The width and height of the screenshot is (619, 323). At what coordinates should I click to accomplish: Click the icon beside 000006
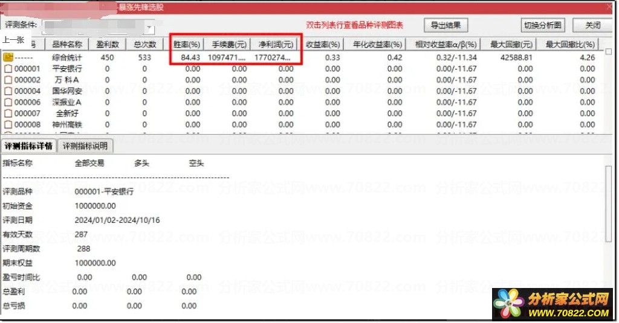point(8,102)
